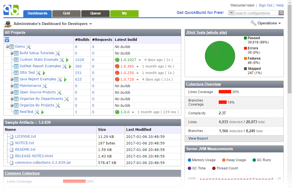Open the RELEASE-NOTES.html artifact
The width and height of the screenshot is (292, 189).
point(34,156)
